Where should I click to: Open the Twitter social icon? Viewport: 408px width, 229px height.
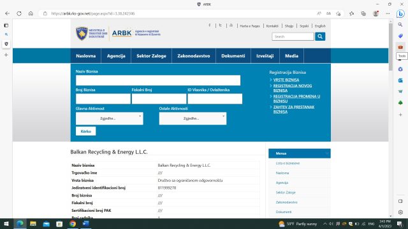[x=221, y=25]
